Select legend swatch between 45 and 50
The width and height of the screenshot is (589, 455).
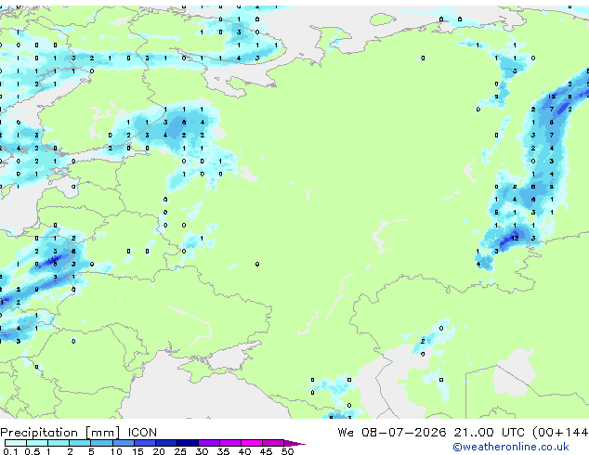pyautogui.click(x=273, y=443)
